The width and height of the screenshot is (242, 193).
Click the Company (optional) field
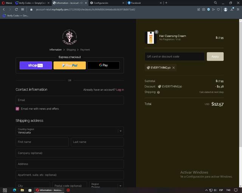click(x=70, y=153)
